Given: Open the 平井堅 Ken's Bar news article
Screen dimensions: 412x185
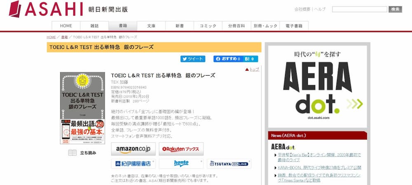Looking at the screenshot, I should point(319,157).
